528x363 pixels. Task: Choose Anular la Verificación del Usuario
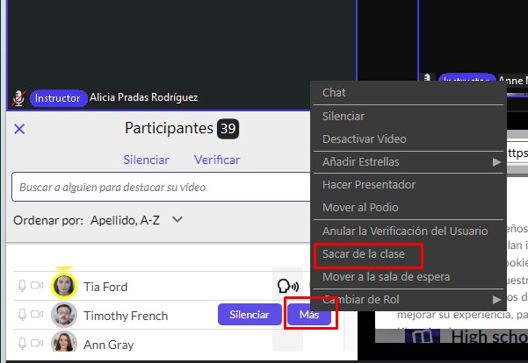click(409, 231)
